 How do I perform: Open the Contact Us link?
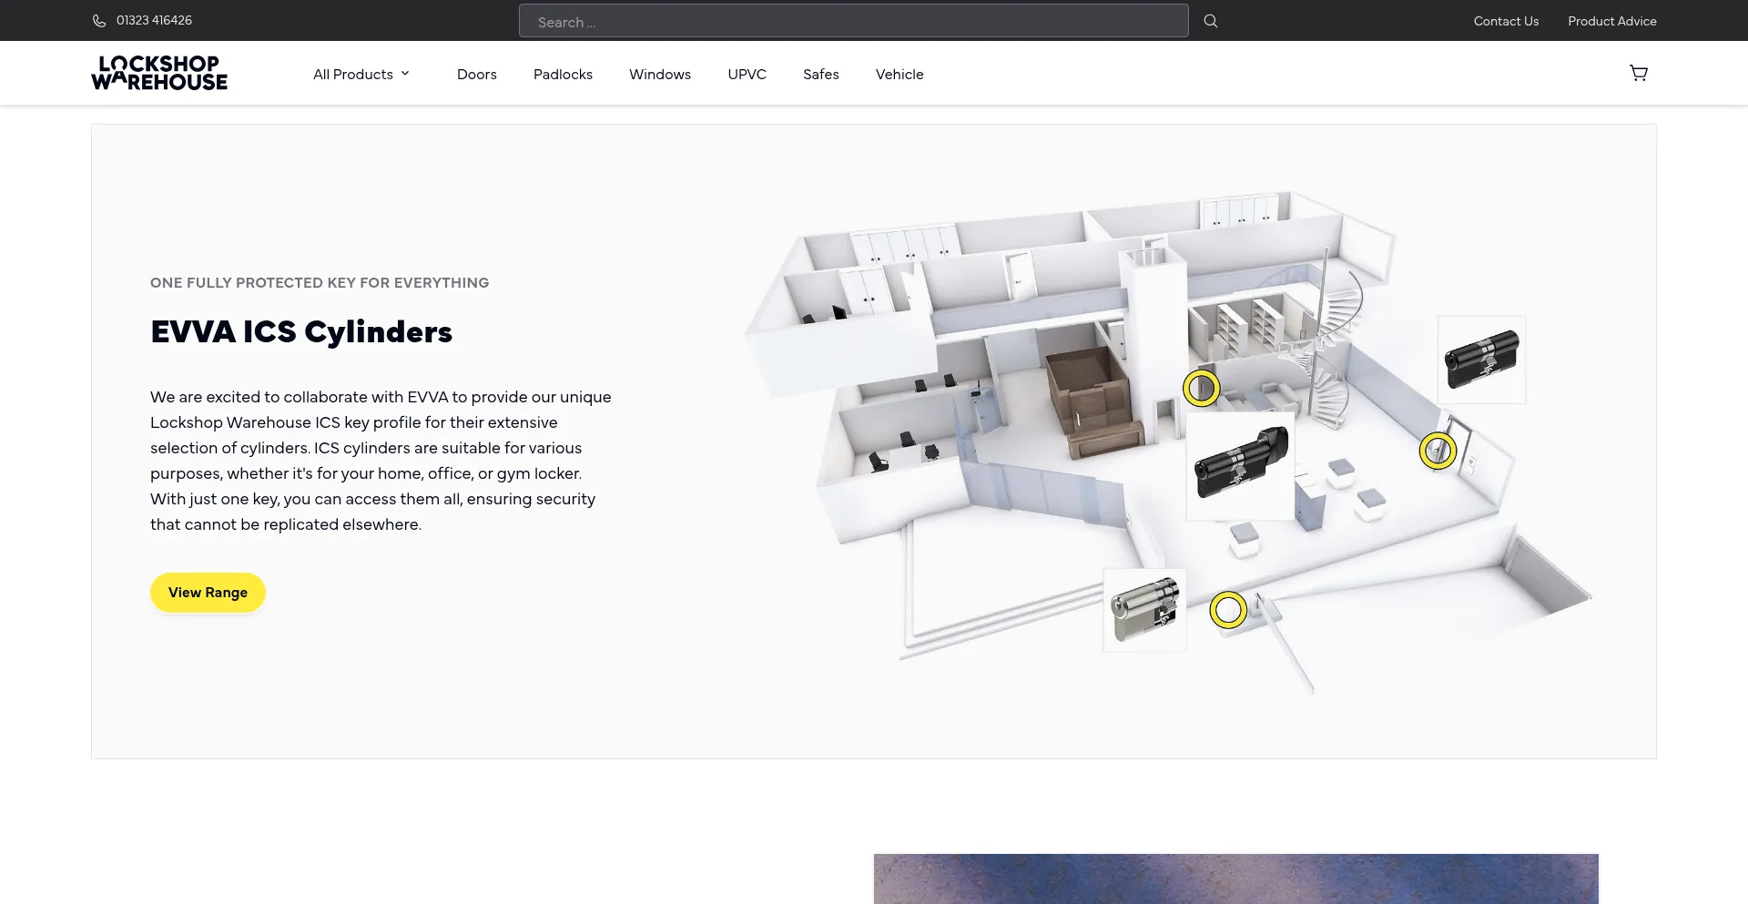[1506, 21]
